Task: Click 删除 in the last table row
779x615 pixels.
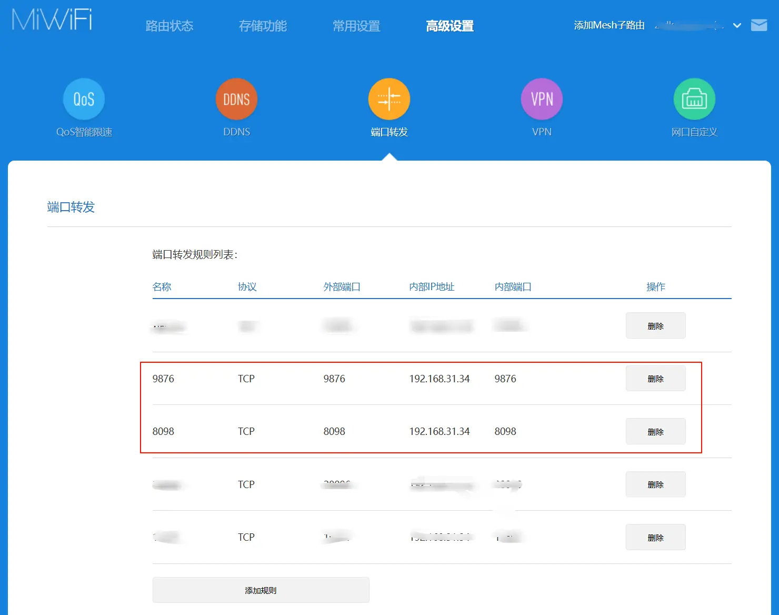Action: tap(655, 538)
